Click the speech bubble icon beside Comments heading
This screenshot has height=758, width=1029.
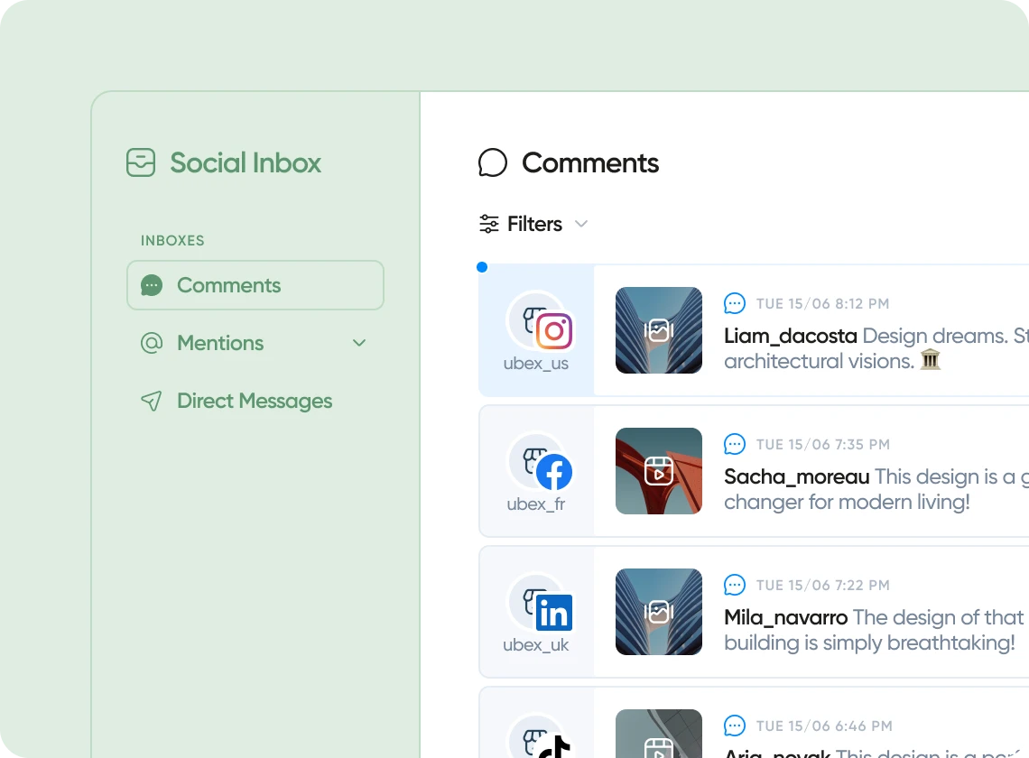coord(493,162)
